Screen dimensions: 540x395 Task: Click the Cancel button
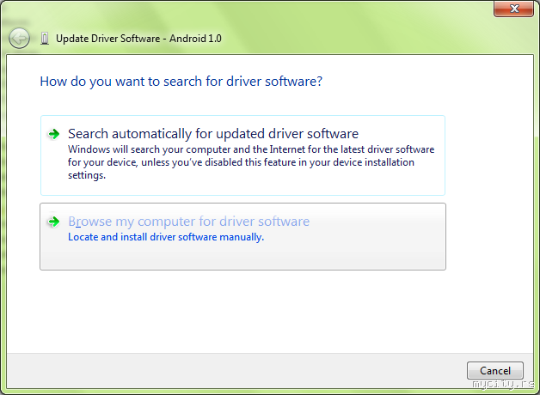pyautogui.click(x=495, y=371)
